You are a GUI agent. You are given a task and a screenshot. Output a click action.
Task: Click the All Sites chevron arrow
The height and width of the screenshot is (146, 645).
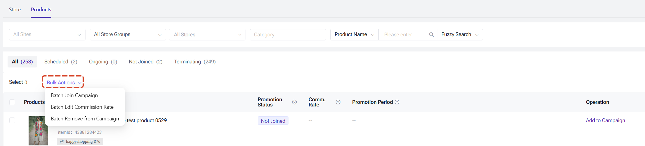tap(79, 35)
